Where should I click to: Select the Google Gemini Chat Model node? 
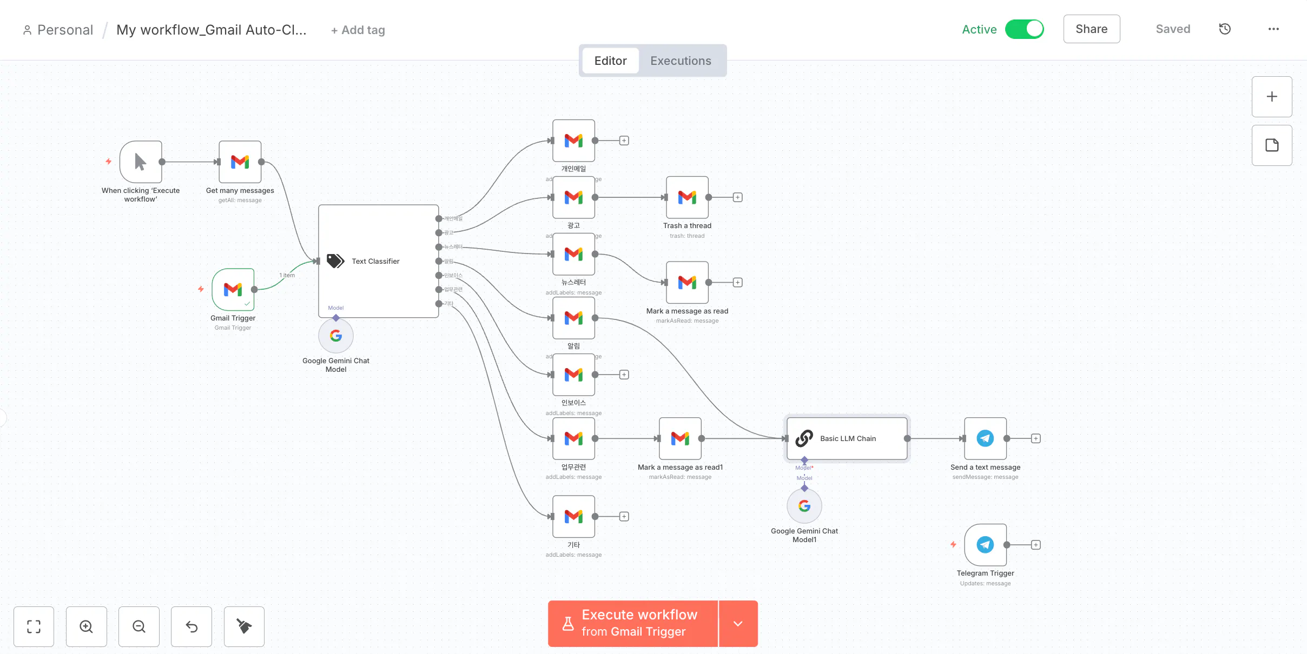[336, 336]
